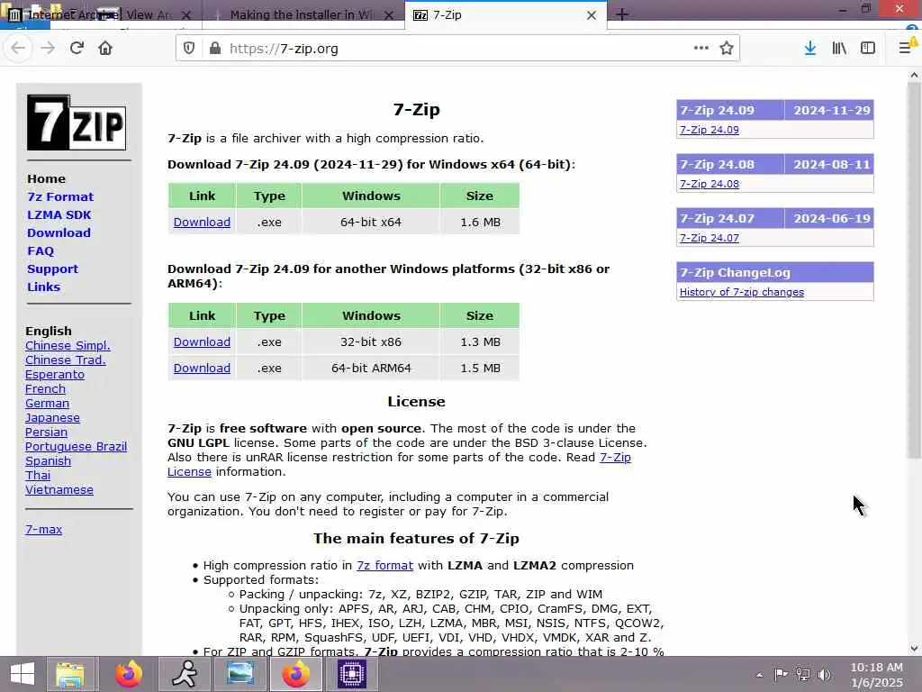Click the page vertical scrollbar thumb
922x692 pixels.
[x=914, y=270]
